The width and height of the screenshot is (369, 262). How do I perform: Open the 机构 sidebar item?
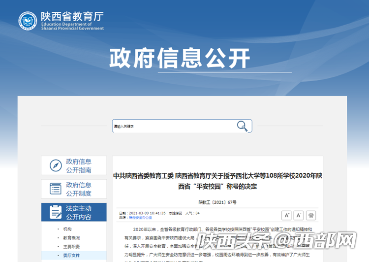tap(67, 229)
